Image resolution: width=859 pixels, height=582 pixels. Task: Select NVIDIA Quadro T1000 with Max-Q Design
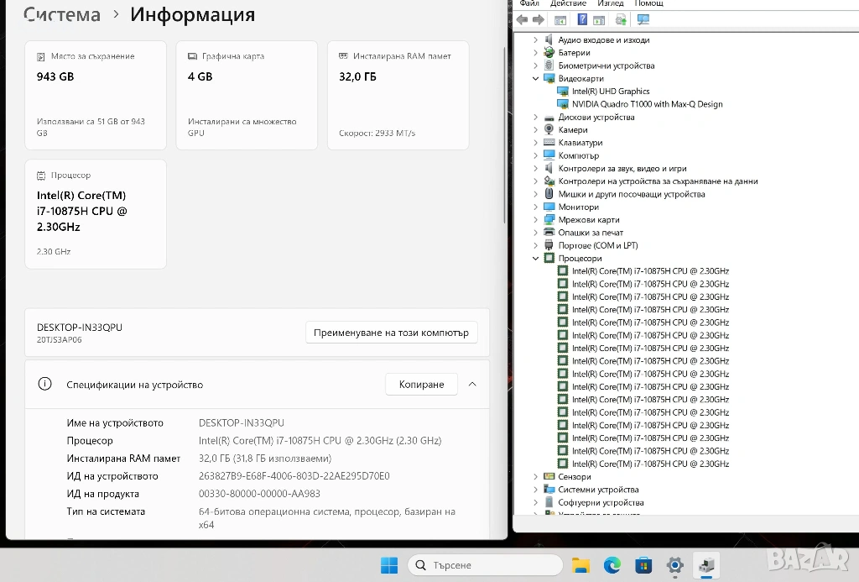[x=647, y=104]
